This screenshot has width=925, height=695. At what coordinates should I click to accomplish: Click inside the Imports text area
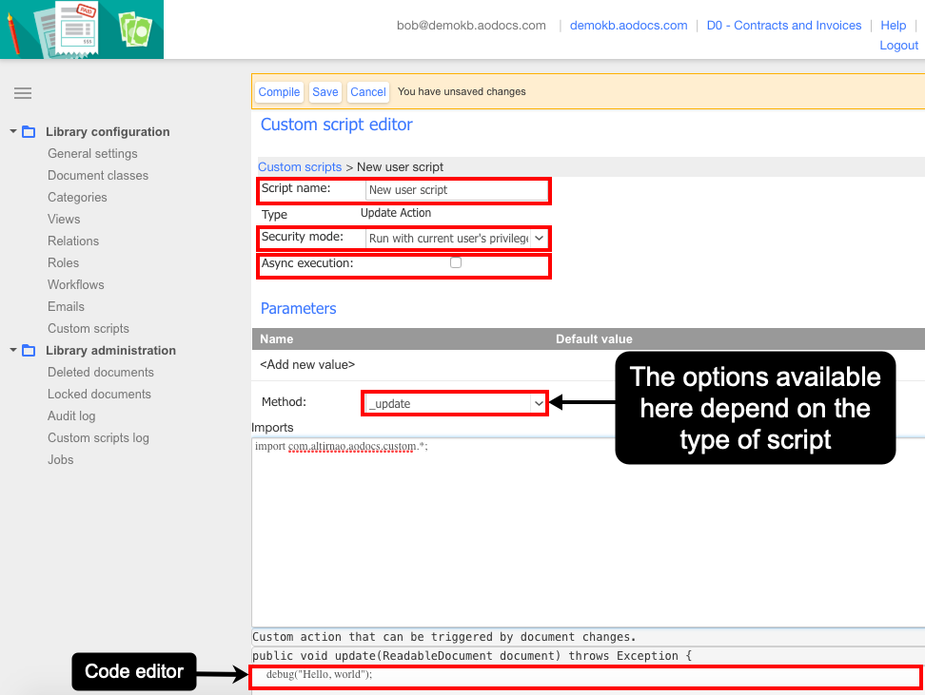(588, 531)
